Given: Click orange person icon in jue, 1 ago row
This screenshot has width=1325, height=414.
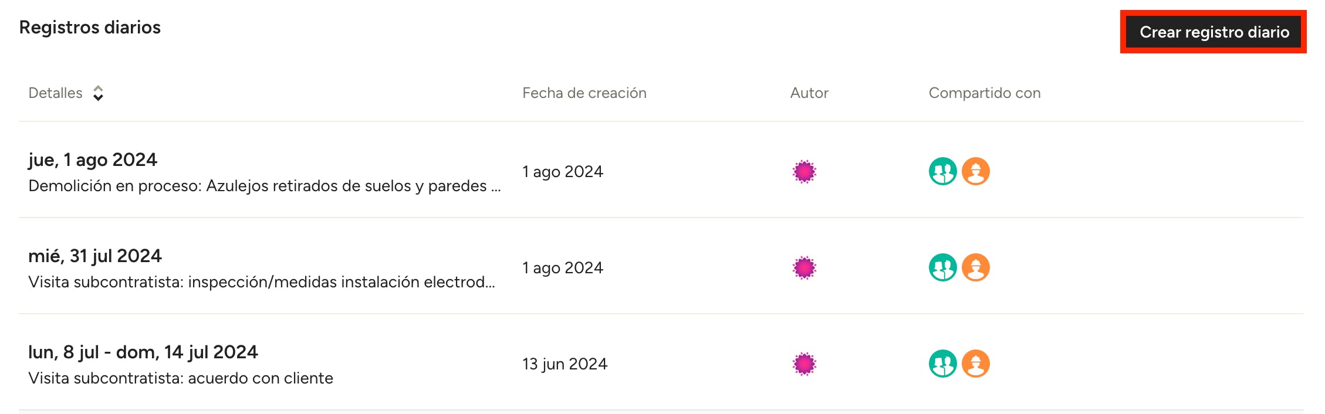Looking at the screenshot, I should click(x=975, y=172).
